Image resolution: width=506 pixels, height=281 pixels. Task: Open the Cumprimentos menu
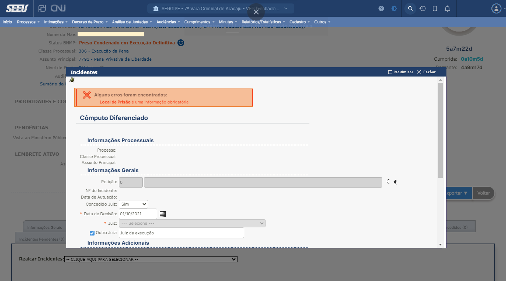coord(199,22)
